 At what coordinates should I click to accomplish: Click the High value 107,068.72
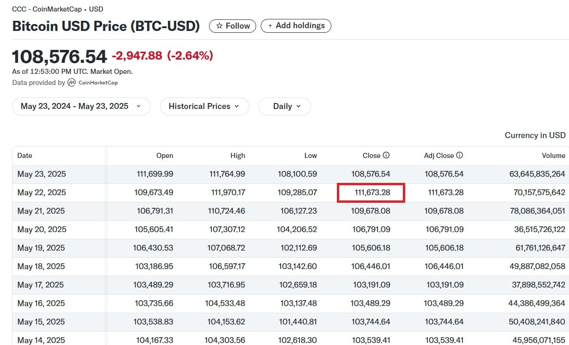pos(226,248)
